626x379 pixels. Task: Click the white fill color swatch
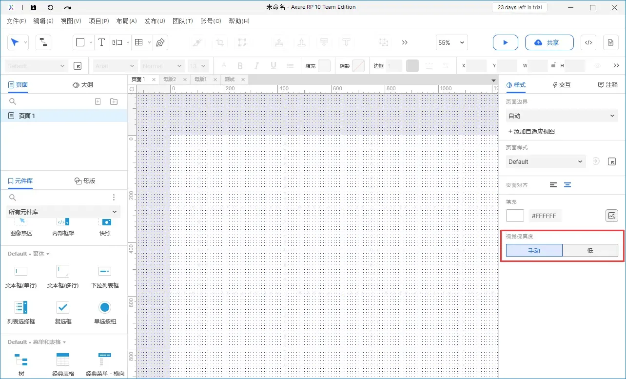515,216
